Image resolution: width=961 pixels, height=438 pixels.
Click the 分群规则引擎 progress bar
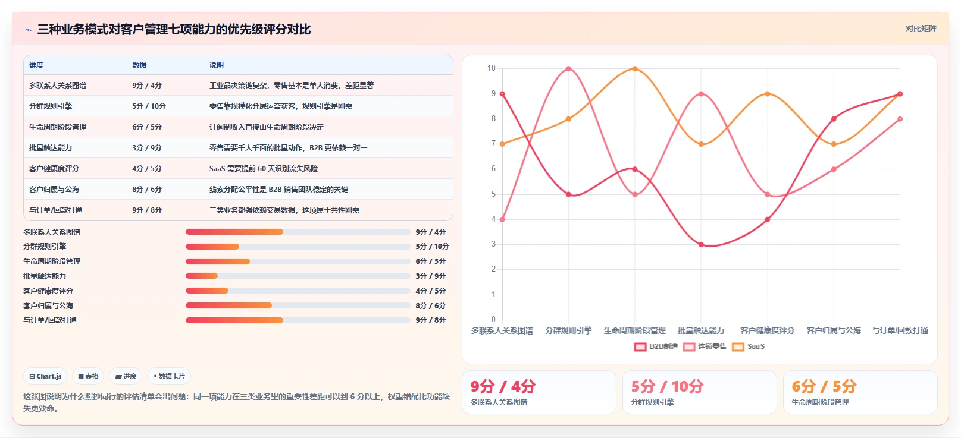(x=298, y=247)
